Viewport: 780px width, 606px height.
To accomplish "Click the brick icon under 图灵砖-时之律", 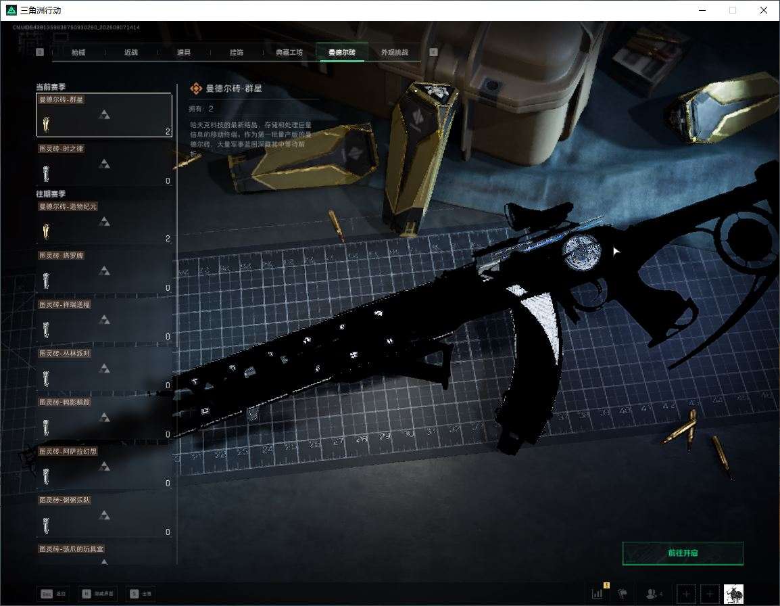I will point(46,174).
